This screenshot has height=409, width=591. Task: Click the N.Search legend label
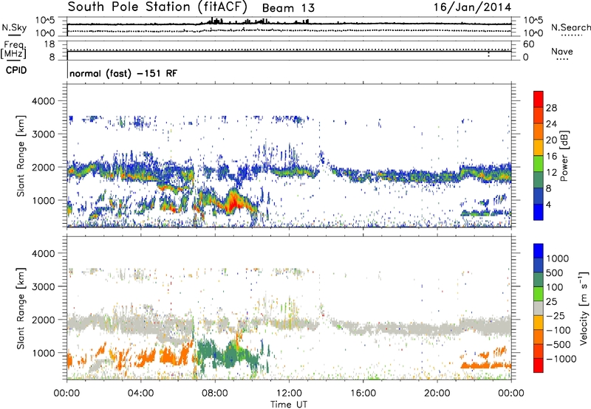[x=570, y=27]
